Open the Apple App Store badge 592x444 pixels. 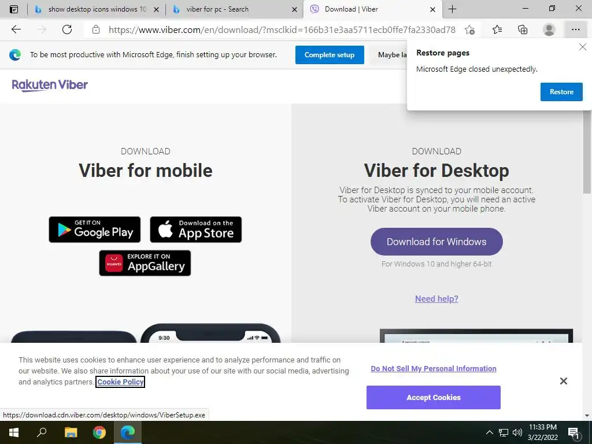pos(195,230)
